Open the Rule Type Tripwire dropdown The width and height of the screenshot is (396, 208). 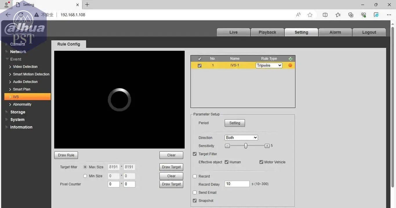tap(269, 66)
